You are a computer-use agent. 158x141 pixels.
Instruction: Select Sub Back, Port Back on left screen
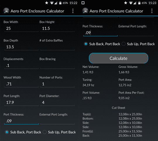(x=23, y=132)
